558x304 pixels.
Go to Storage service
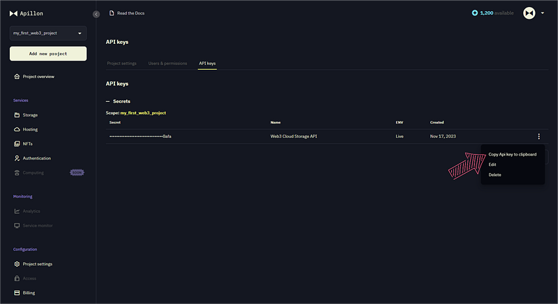(30, 115)
